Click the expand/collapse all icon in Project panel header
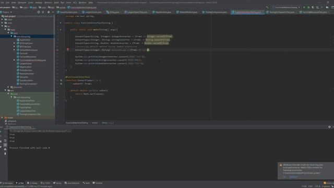This screenshot has height=188, width=334. [43, 12]
